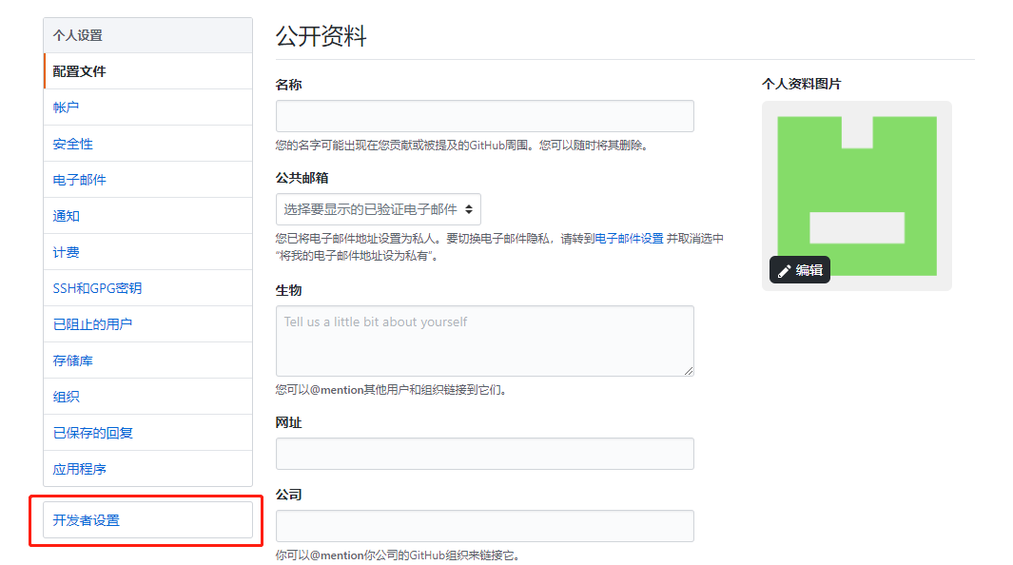Click the 名称 name input field
The image size is (1013, 565).
click(483, 115)
